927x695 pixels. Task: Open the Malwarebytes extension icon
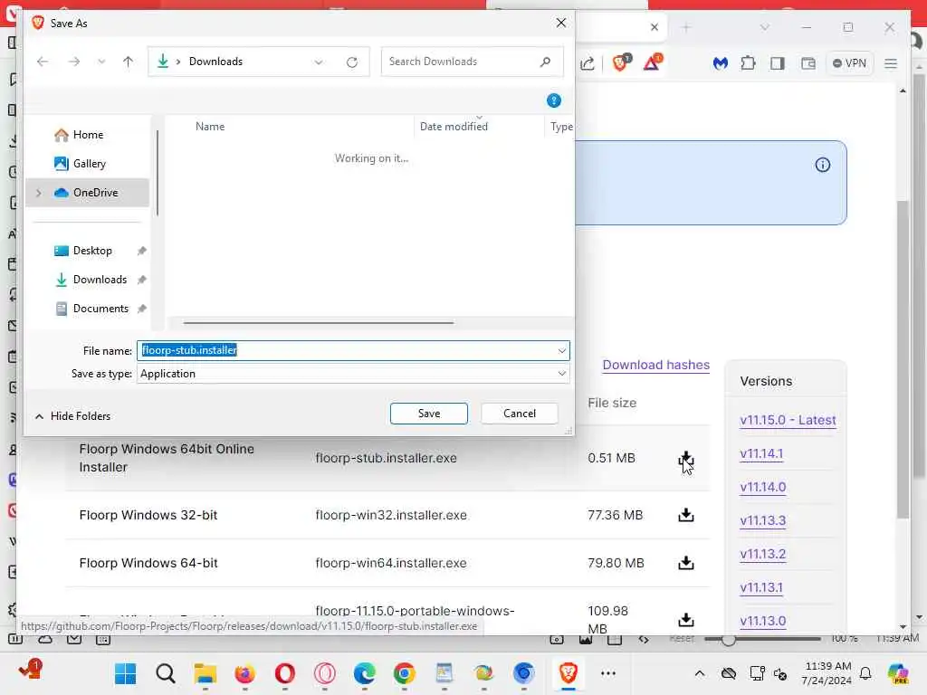(720, 63)
